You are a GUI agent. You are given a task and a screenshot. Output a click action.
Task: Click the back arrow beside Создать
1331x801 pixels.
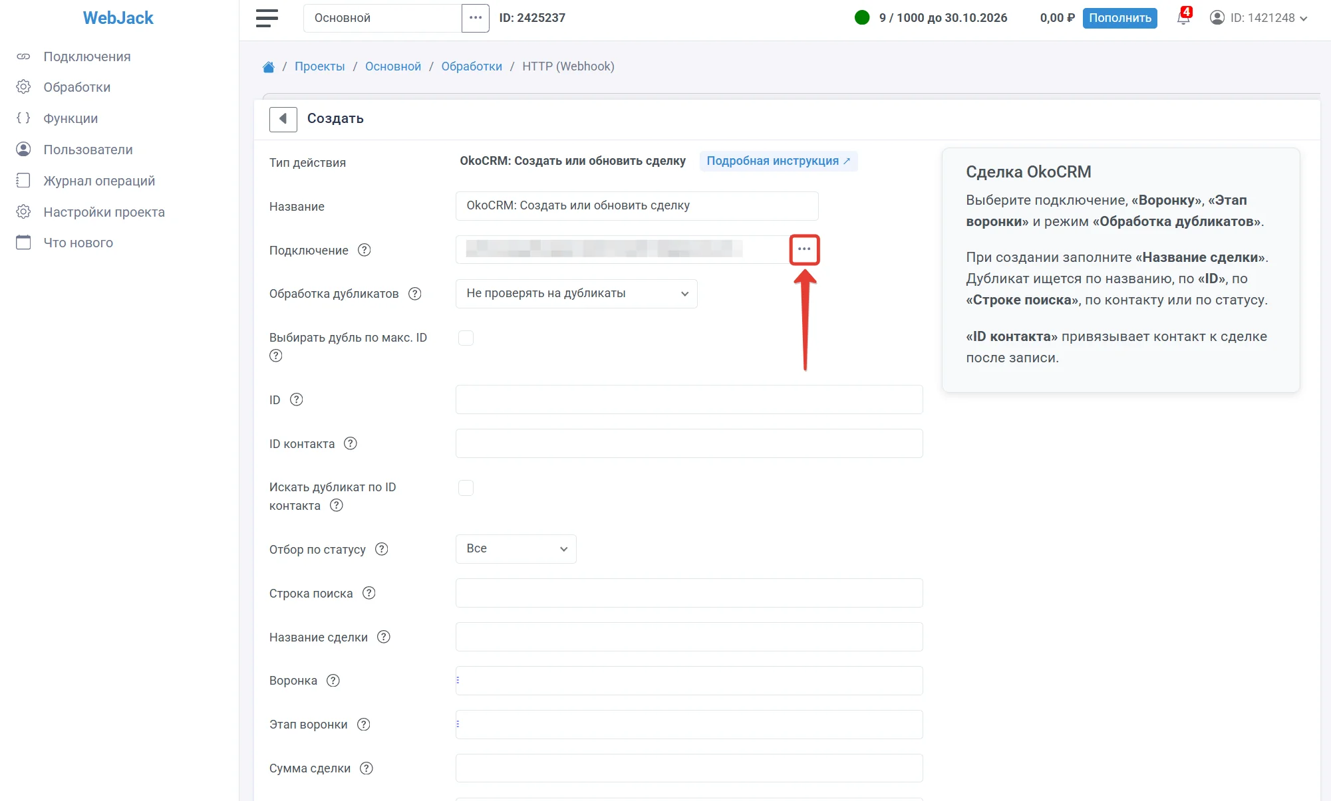click(283, 119)
